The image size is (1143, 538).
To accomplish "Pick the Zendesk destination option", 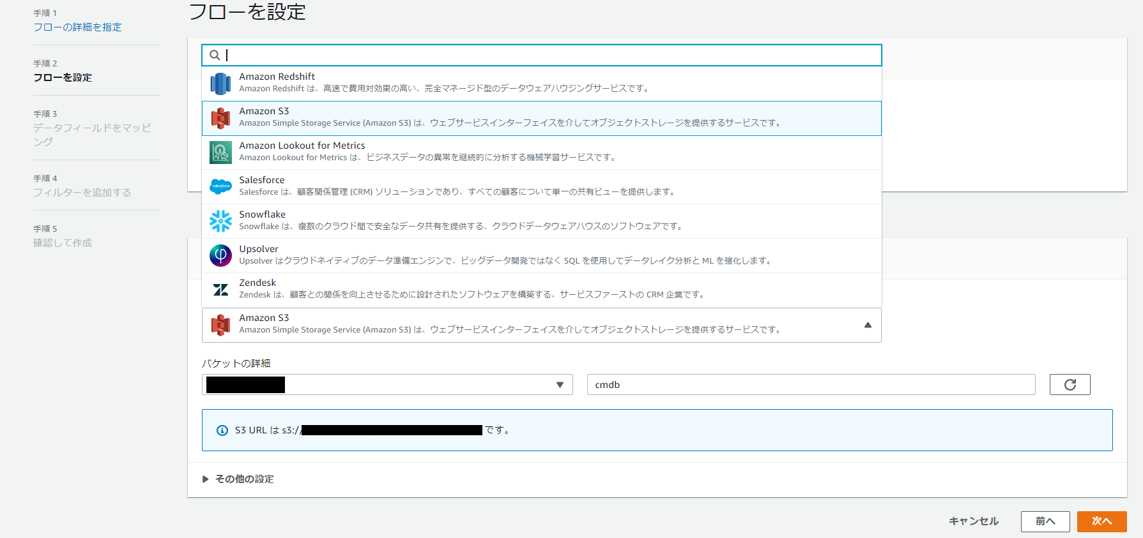I will click(542, 290).
